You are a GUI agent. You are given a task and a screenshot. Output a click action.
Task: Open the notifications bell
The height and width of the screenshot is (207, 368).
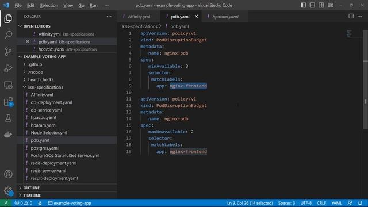point(360,203)
